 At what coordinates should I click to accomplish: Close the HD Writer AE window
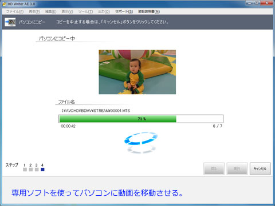(x=267, y=3)
